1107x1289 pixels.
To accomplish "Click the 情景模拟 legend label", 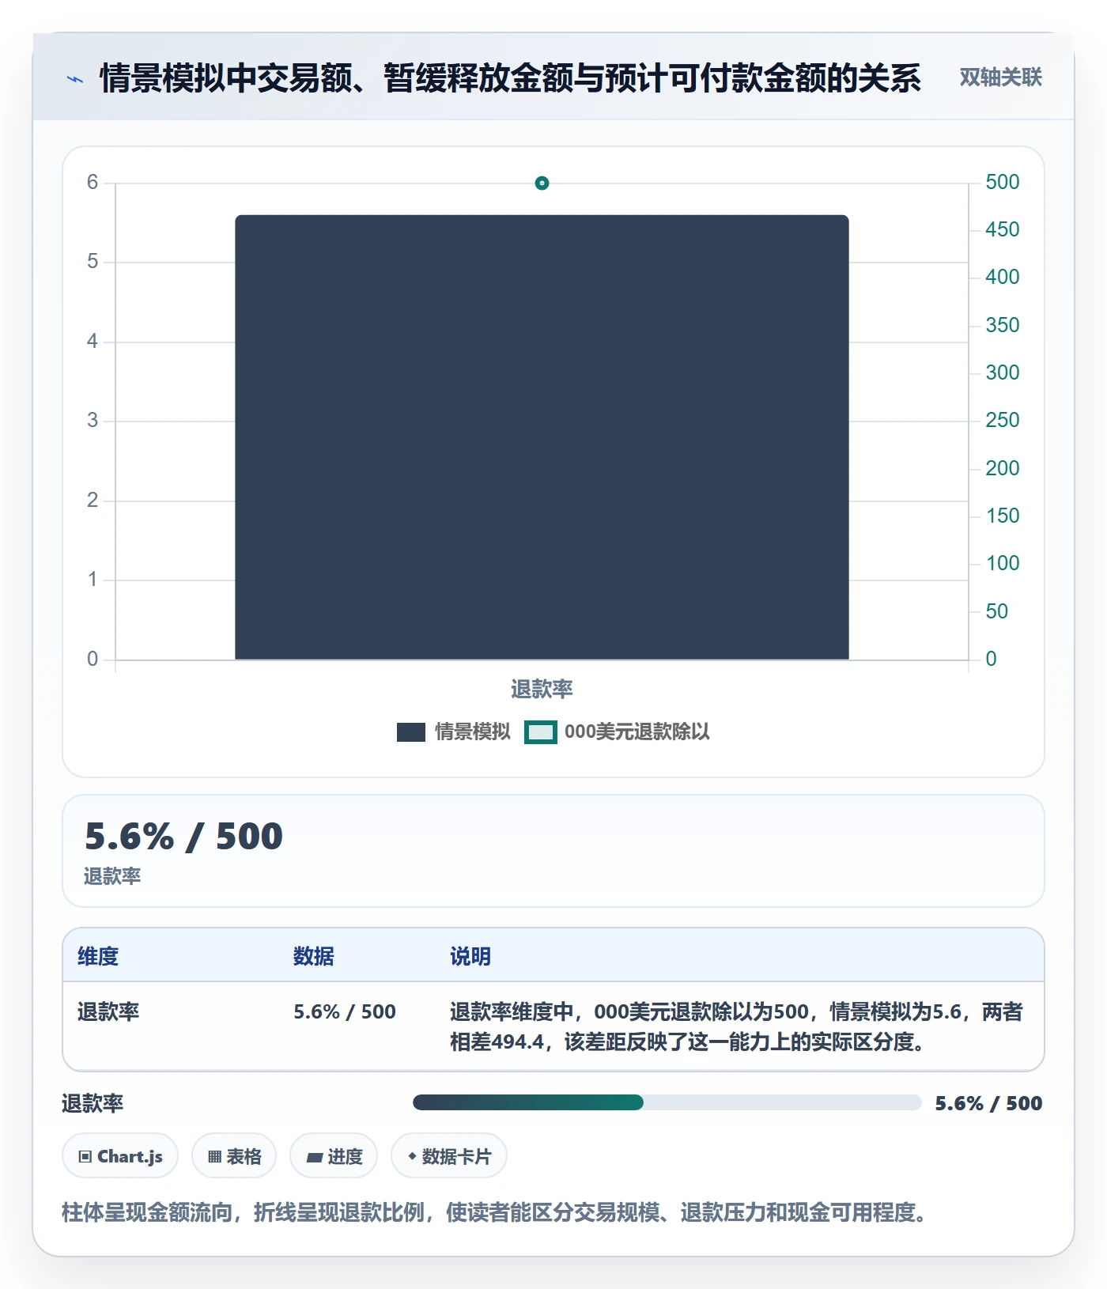I will [x=473, y=732].
